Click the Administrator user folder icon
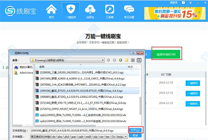 16,73
